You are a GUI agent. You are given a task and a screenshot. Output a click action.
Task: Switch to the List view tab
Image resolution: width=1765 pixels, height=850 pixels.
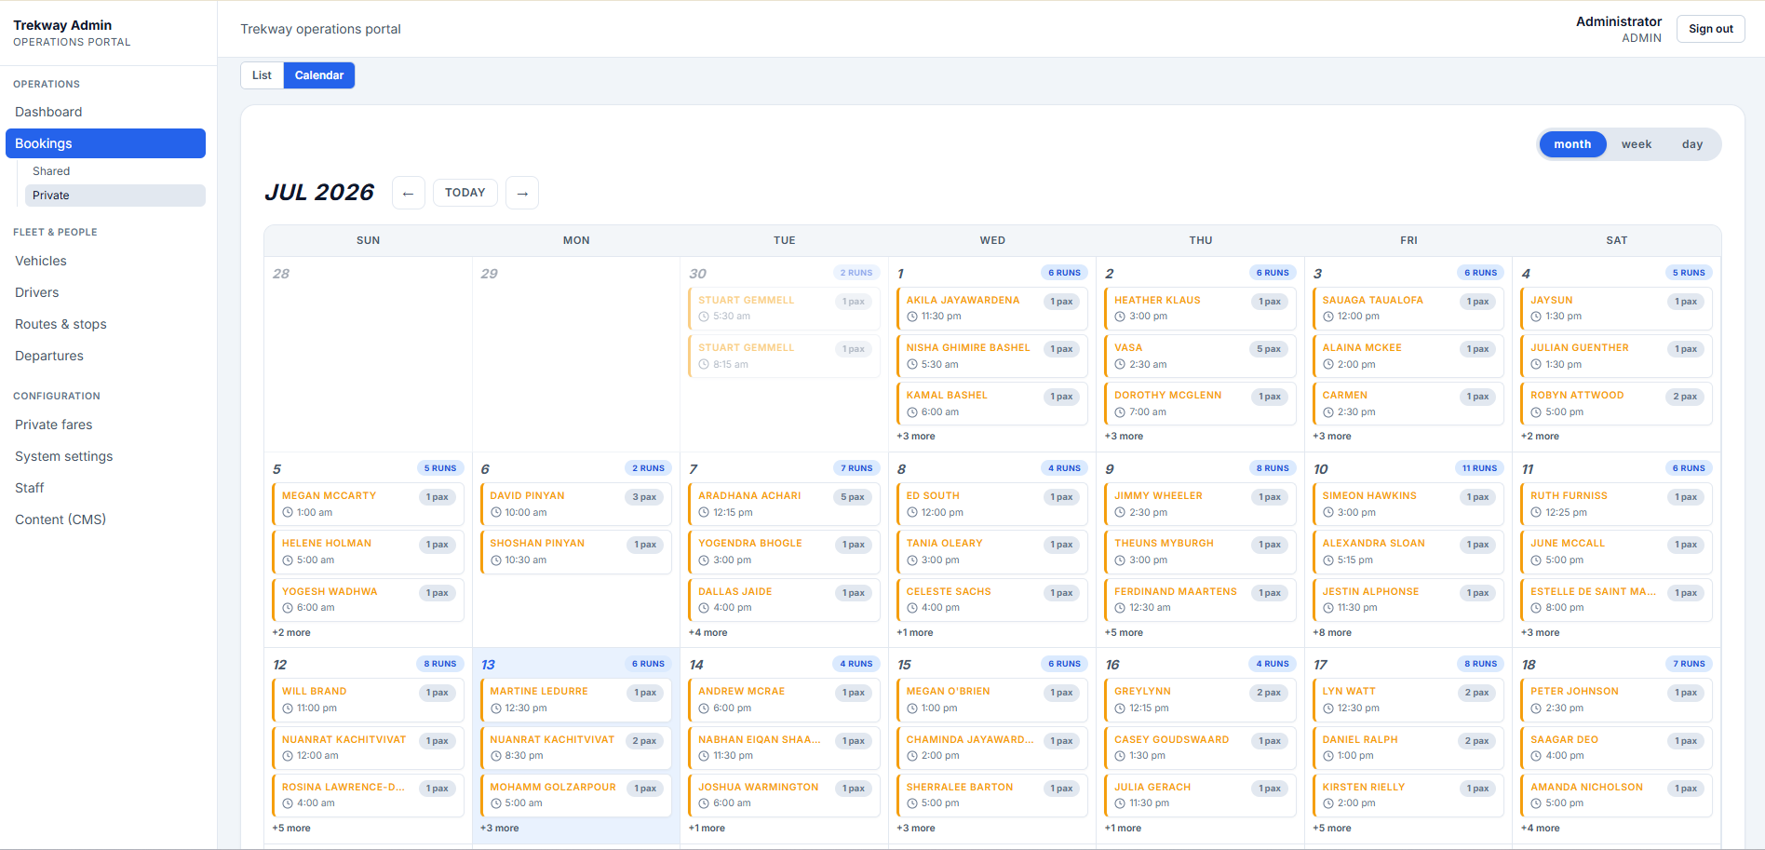(x=262, y=75)
